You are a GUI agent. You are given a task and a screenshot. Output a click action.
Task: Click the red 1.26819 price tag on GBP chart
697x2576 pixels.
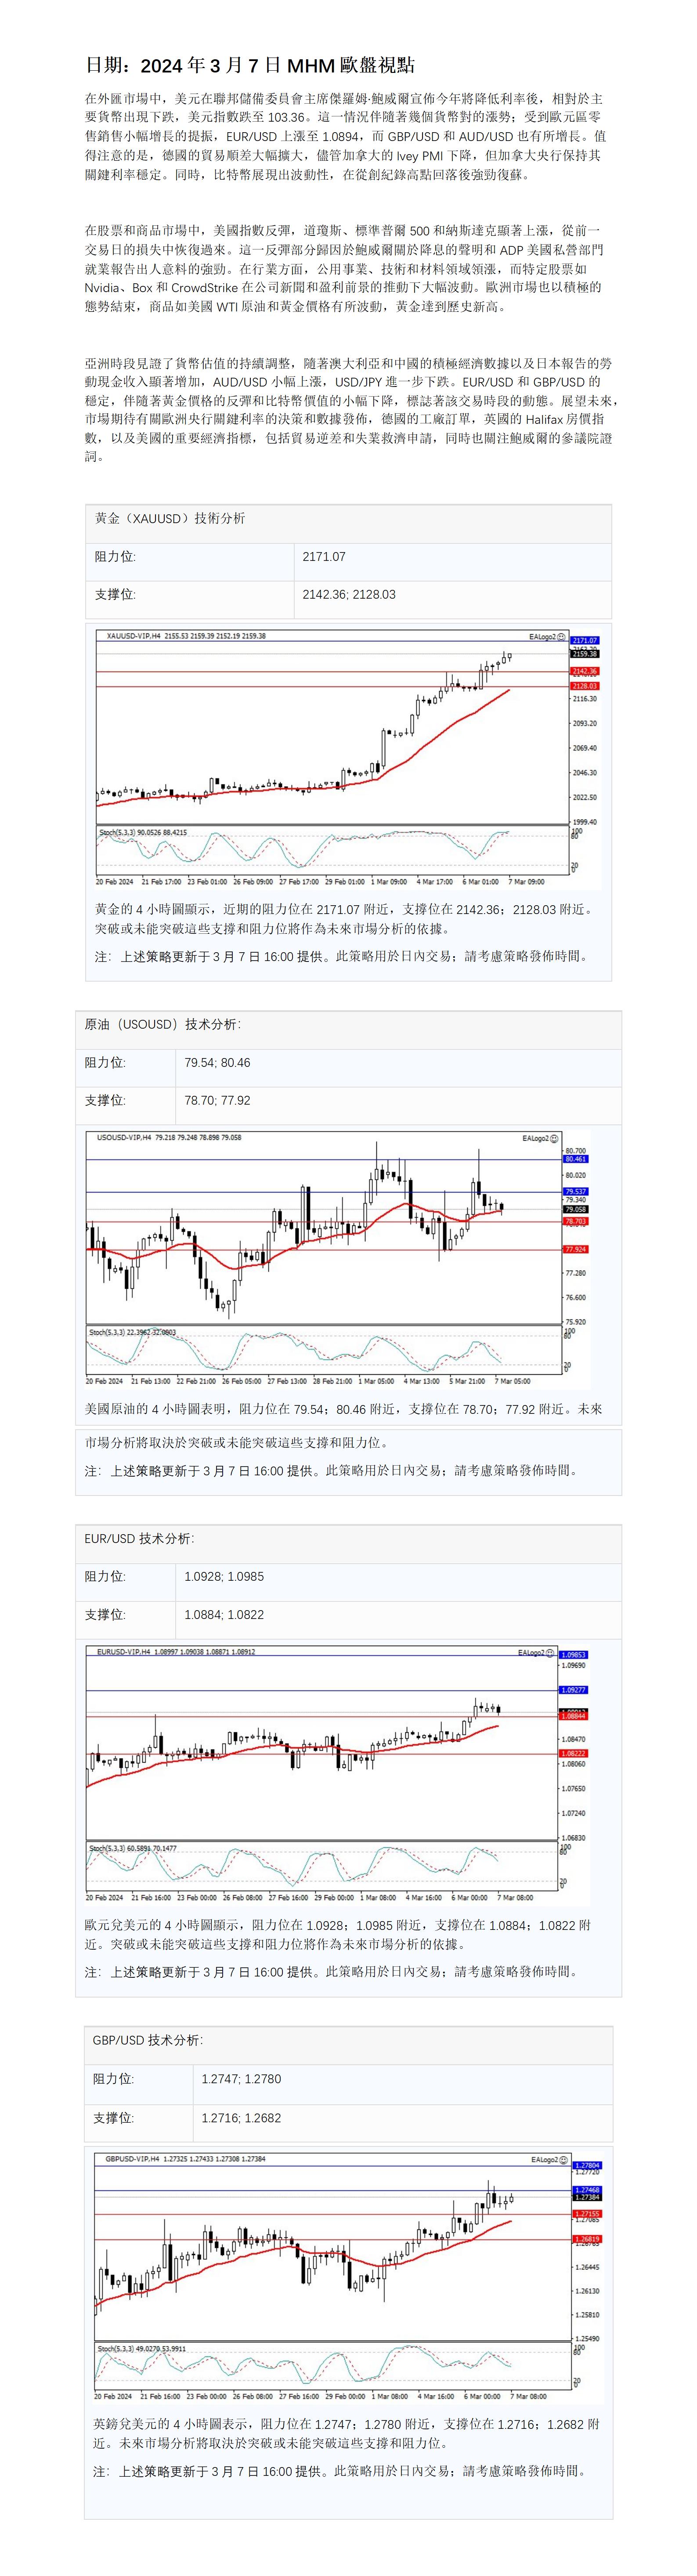[587, 2239]
